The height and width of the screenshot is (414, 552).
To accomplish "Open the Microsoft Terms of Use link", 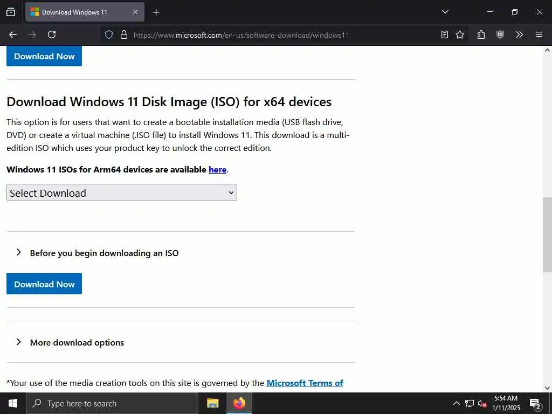I will click(x=305, y=383).
